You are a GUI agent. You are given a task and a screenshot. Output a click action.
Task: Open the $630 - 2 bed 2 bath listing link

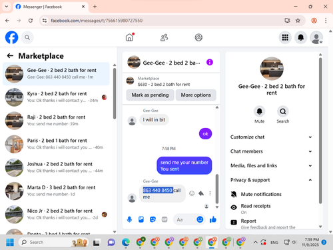(164, 85)
